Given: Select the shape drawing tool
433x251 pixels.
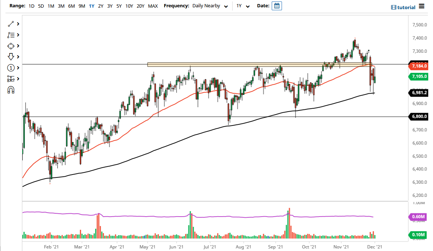Looking at the screenshot, I should point(10,46).
